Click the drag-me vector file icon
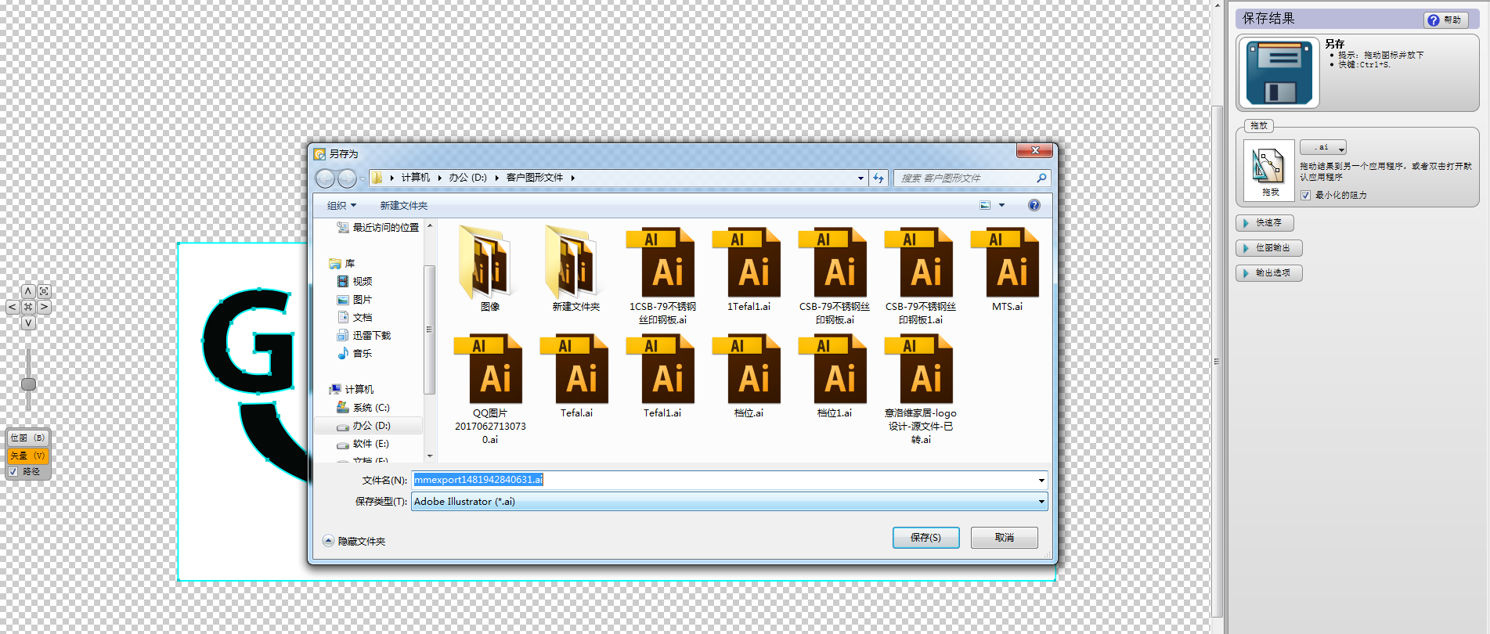Image resolution: width=1490 pixels, height=634 pixels. (1268, 167)
